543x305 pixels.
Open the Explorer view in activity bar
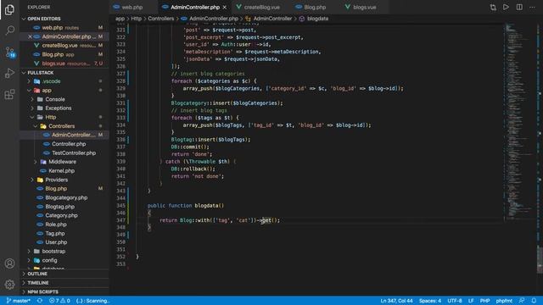pos(9,9)
